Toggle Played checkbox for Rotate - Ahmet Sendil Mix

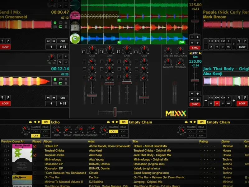pos(35,146)
